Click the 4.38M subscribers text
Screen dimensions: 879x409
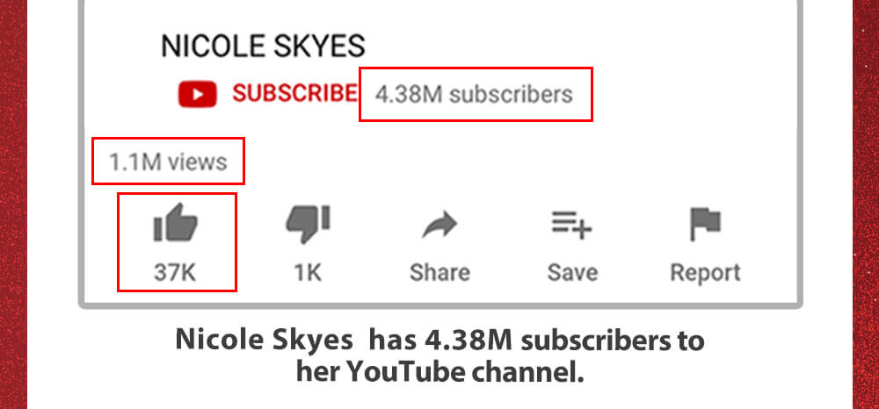(x=475, y=94)
